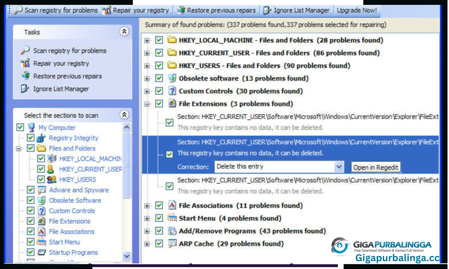The image size is (449, 269).
Task: Click the My Computer icon in sections tree
Action: click(x=31, y=127)
